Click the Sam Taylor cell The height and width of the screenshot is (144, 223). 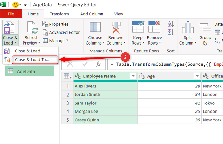tap(106, 103)
